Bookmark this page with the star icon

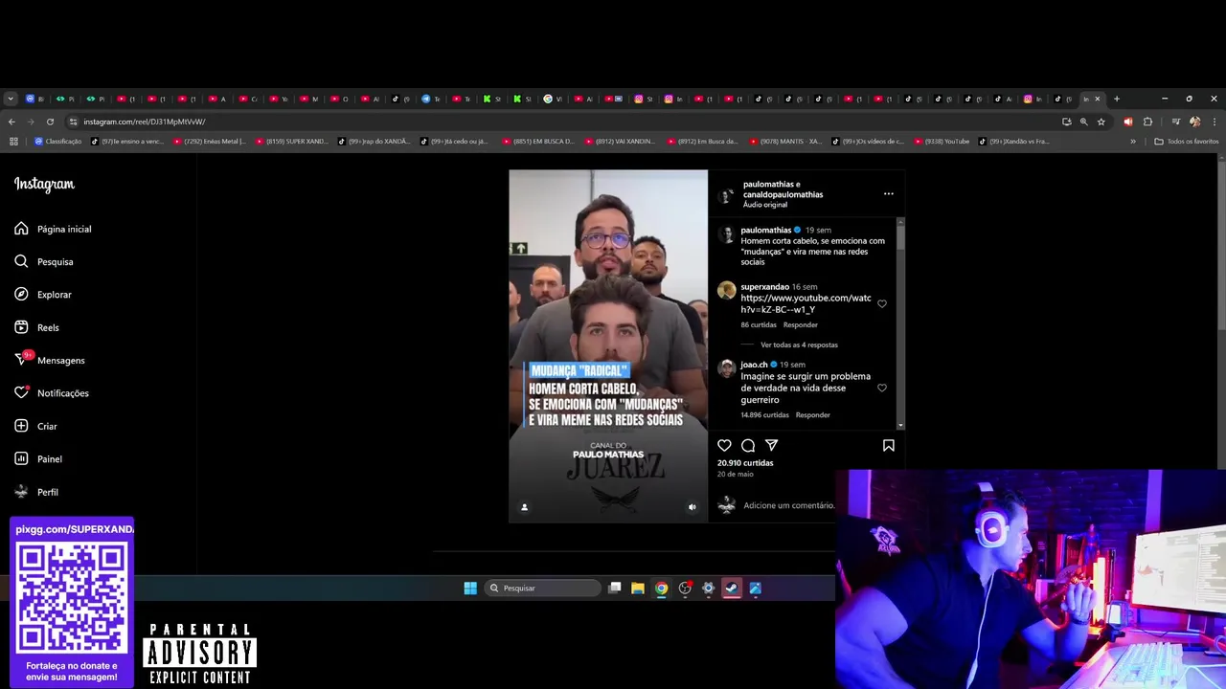1101,122
